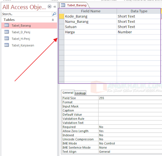Screen dimensions: 162x156
Task: Click the first empty Field Name row below Harga
Action: pyautogui.click(x=91, y=37)
